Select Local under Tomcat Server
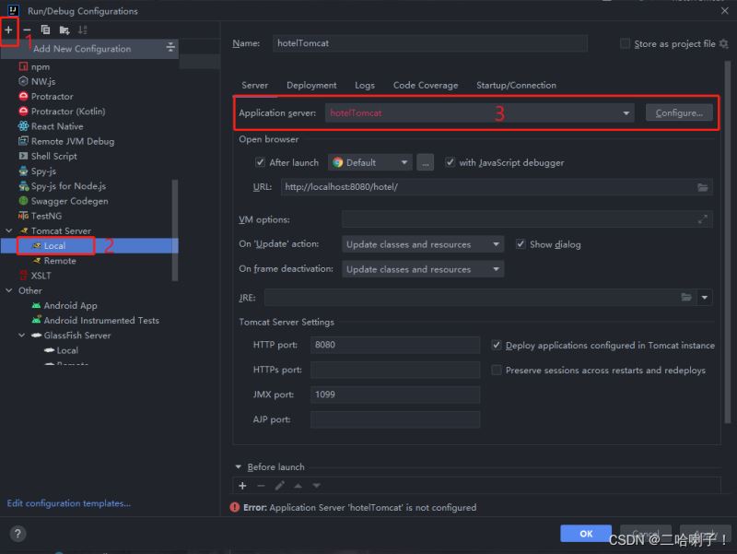 point(54,246)
